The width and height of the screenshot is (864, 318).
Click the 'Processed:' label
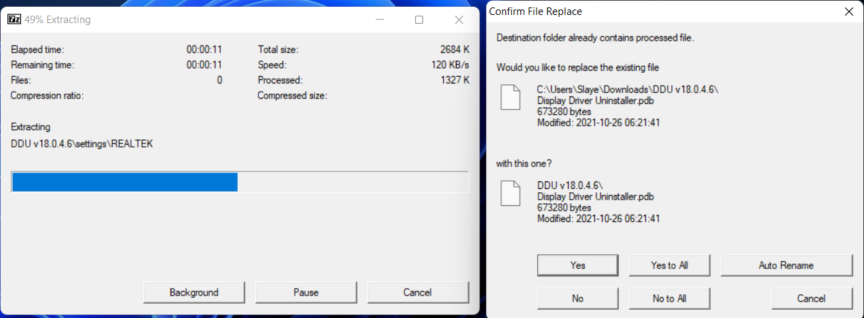pyautogui.click(x=280, y=80)
